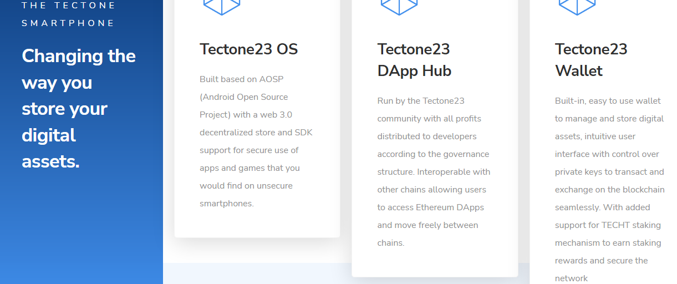The image size is (677, 284).
Task: Click the Tectone23 OS card's empty bottom area
Action: pyautogui.click(x=257, y=225)
